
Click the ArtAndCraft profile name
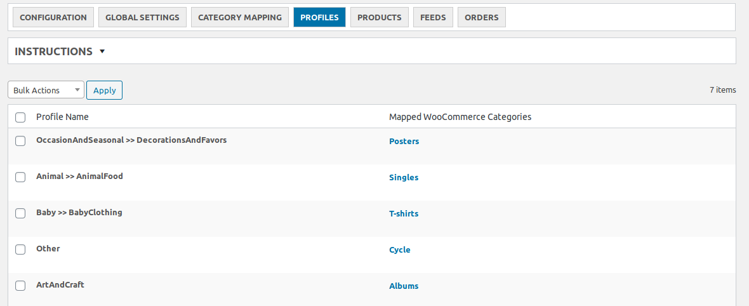click(x=60, y=284)
